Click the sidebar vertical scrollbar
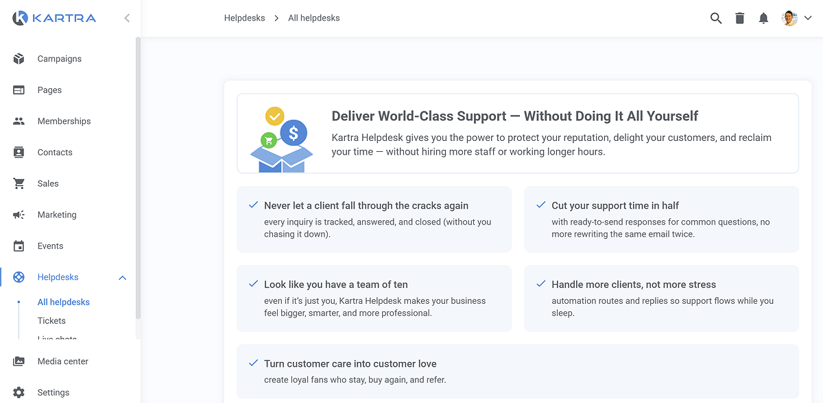The width and height of the screenshot is (823, 403). point(138,178)
